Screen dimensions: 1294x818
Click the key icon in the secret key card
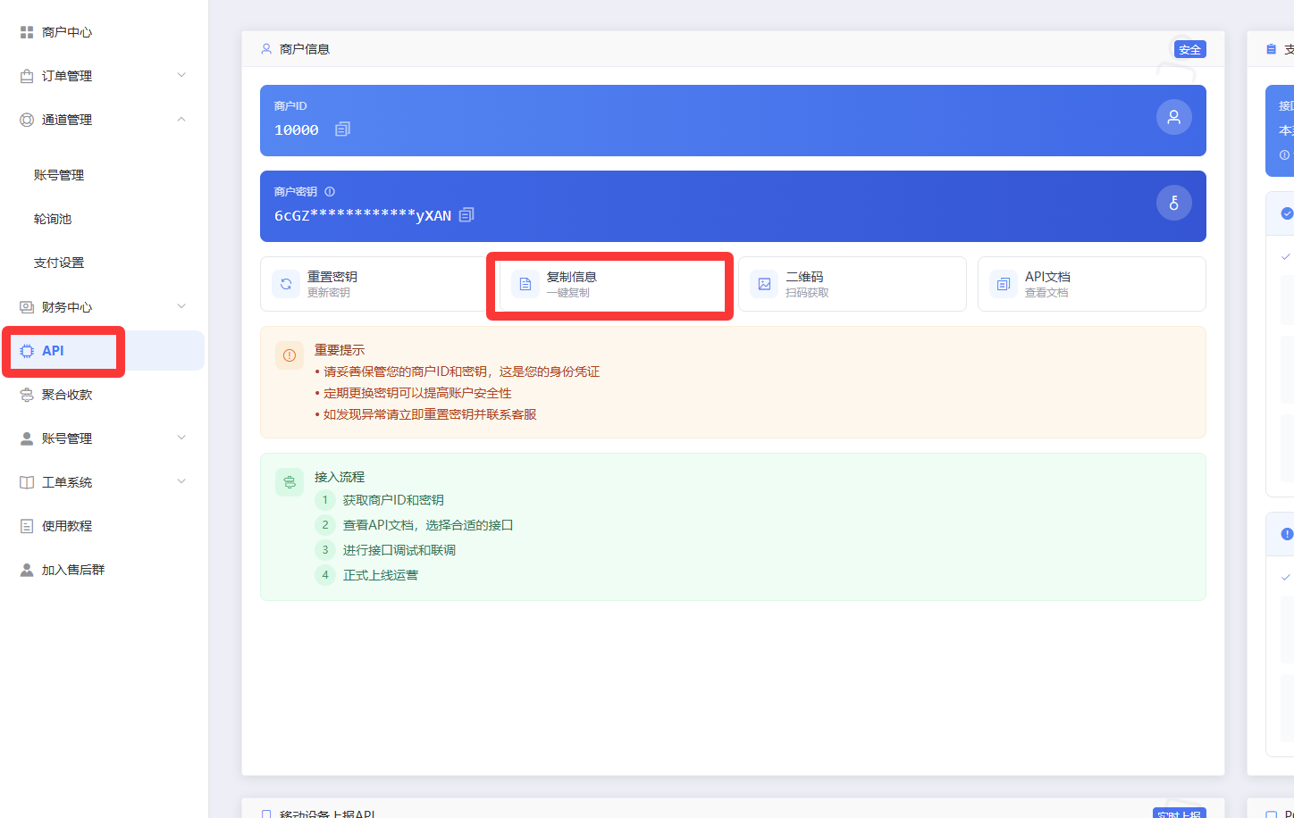click(1173, 203)
